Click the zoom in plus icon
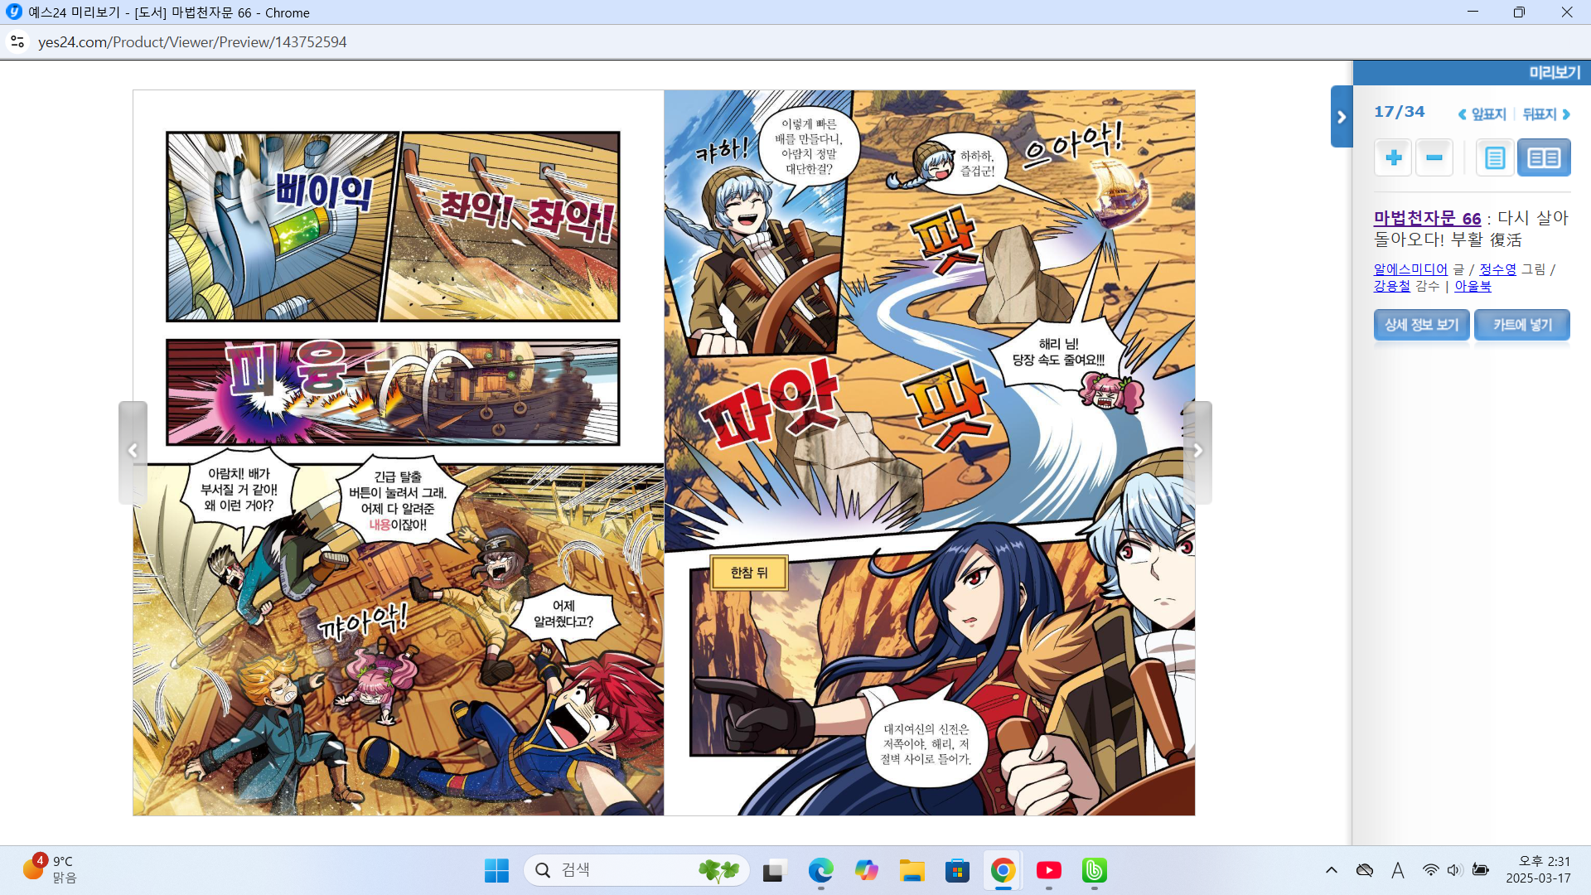This screenshot has width=1591, height=895. [x=1393, y=157]
